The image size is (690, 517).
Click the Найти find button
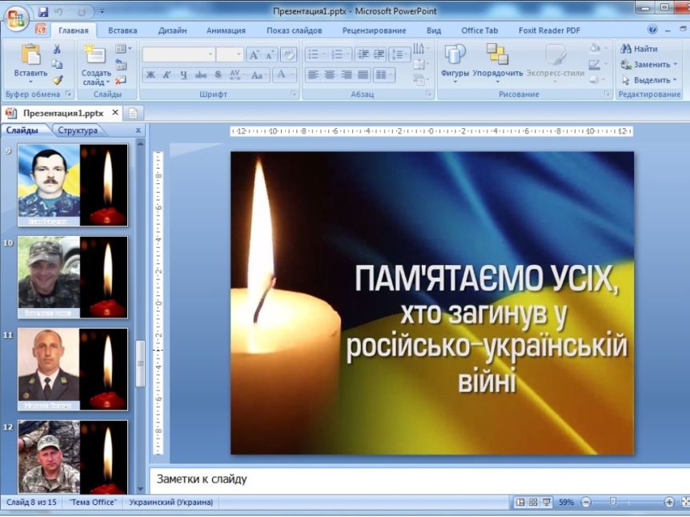[640, 49]
